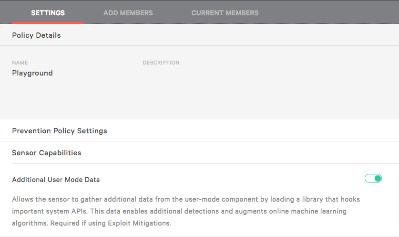Edit the Playground policy name field
Viewport: 399px width, 237px height.
pos(32,73)
